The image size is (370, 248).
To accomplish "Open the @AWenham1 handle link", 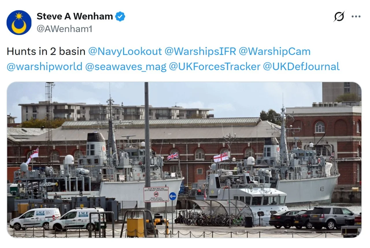I will (64, 29).
